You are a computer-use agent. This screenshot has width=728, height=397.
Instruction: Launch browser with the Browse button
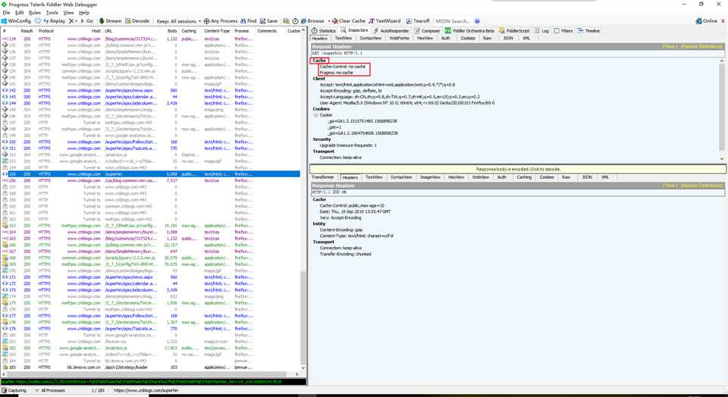312,21
